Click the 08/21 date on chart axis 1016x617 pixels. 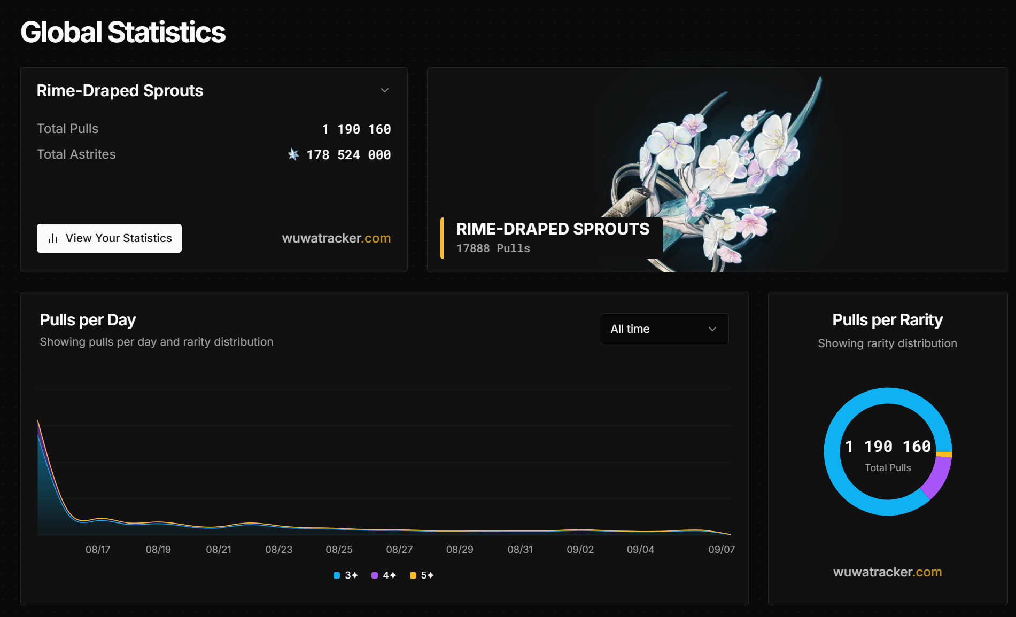(x=219, y=550)
